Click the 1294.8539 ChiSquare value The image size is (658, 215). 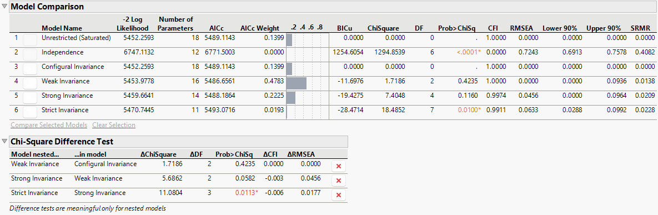pyautogui.click(x=390, y=52)
